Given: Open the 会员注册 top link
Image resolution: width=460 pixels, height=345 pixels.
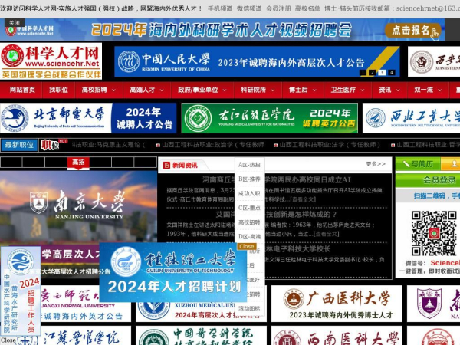Looking at the screenshot, I should [x=278, y=8].
